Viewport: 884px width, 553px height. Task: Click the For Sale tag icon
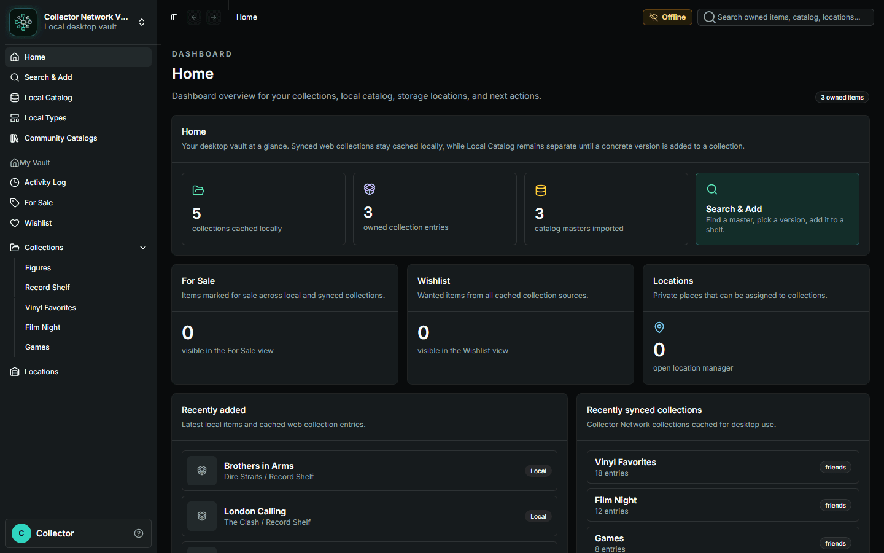[x=15, y=203]
